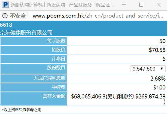Click the 九成孖展利息率 label
Screen dimensions: 167x117
click(49, 78)
